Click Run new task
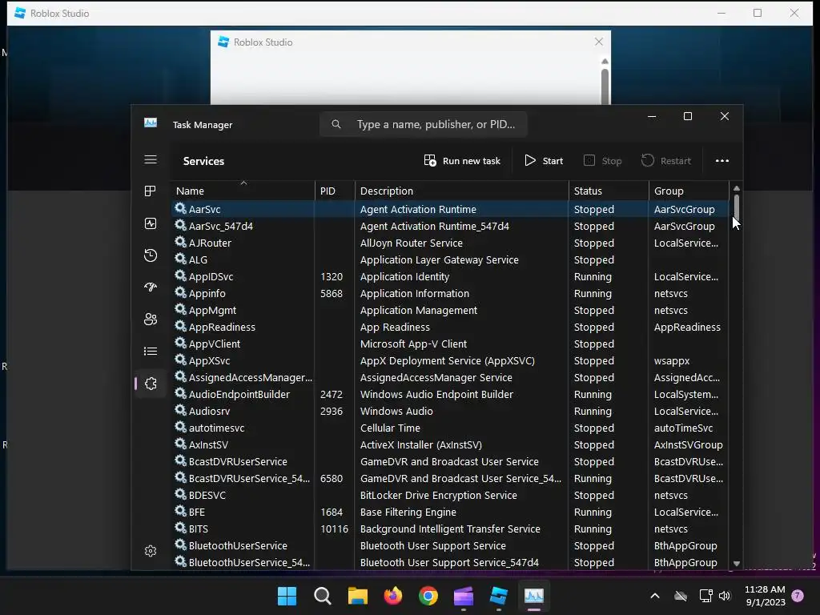The width and height of the screenshot is (820, 615). (x=462, y=160)
